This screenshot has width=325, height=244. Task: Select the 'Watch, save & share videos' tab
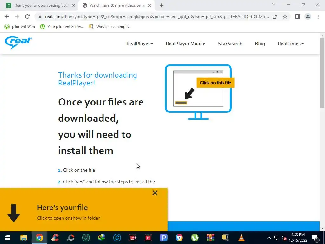coord(117,5)
